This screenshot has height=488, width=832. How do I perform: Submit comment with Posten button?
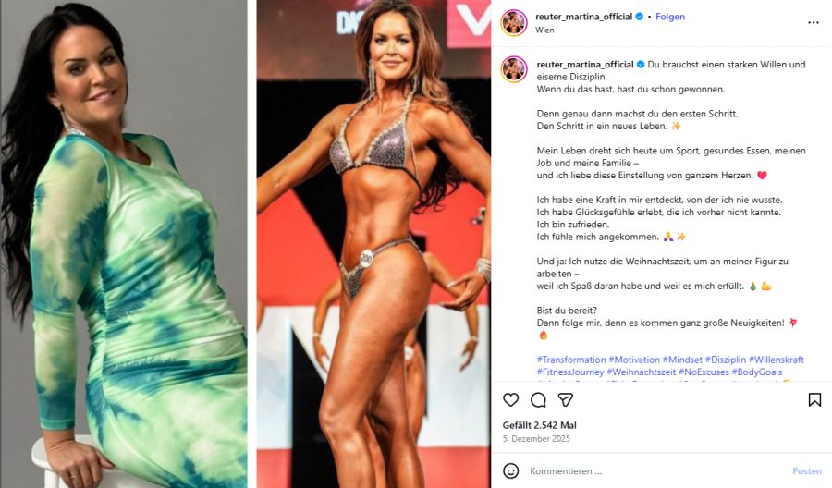point(806,471)
